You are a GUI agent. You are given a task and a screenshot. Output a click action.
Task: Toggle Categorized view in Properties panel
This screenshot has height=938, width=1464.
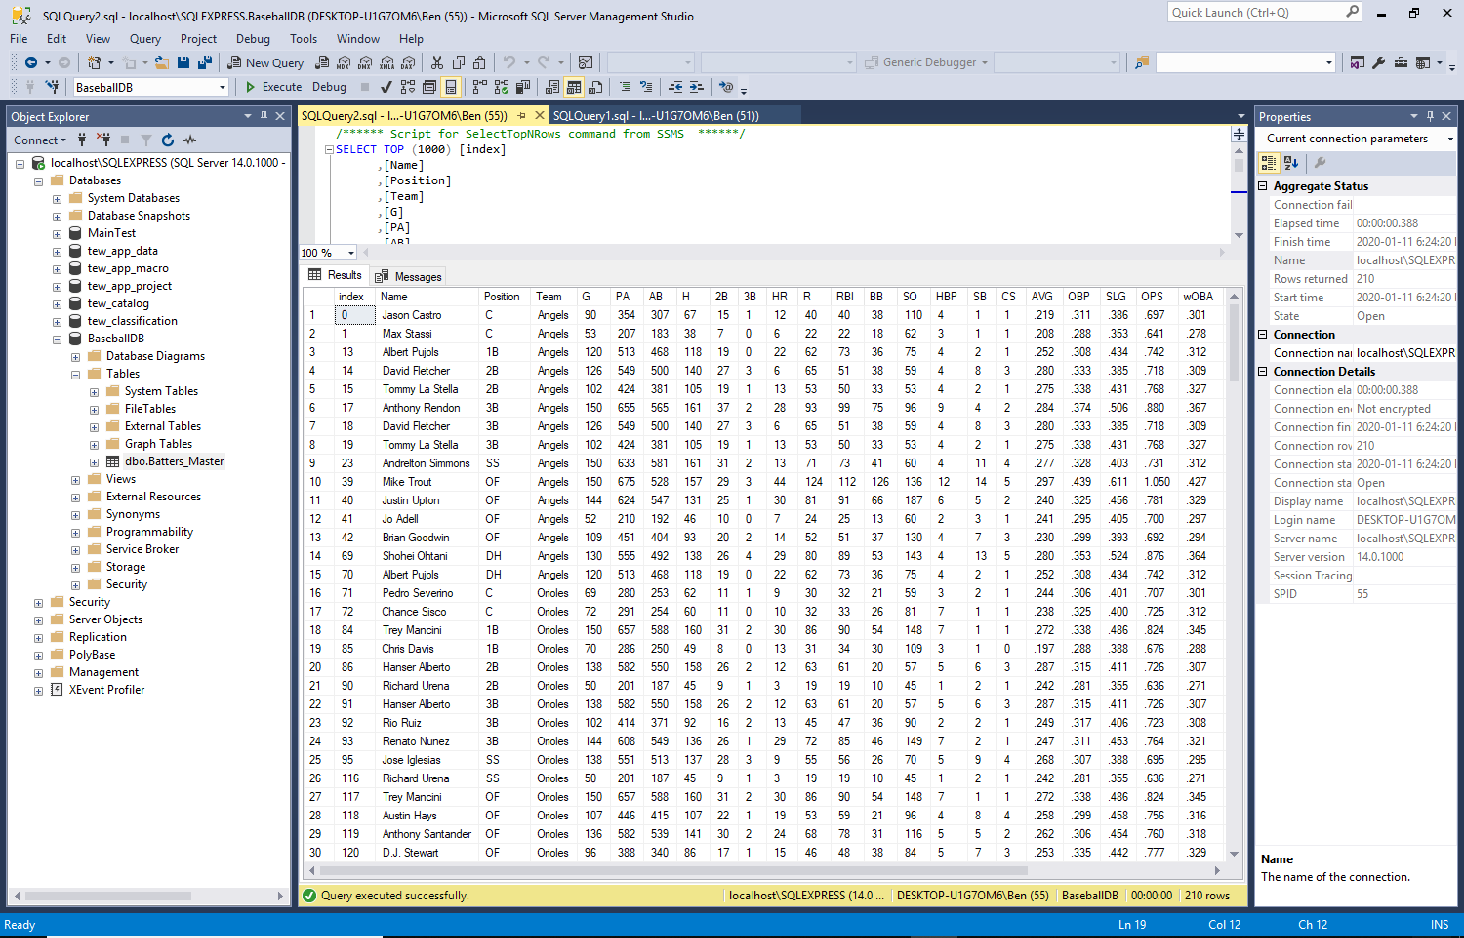coord(1268,162)
